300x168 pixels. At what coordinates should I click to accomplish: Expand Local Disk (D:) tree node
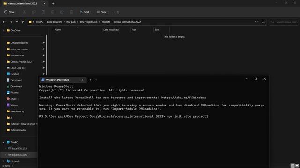click(x=5, y=155)
